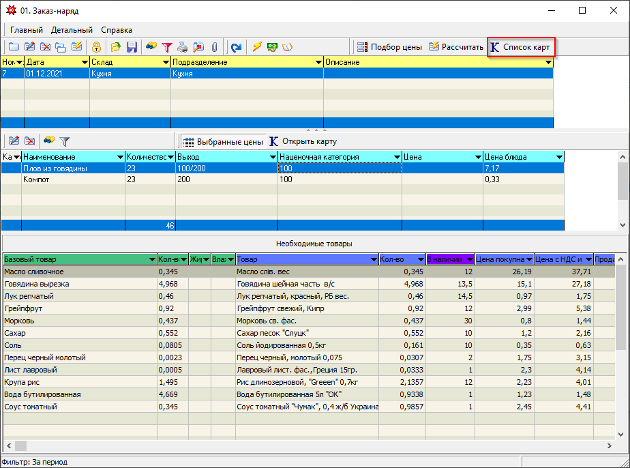The height and width of the screenshot is (468, 630).
Task: Click the Подбор цены button
Action: point(389,47)
